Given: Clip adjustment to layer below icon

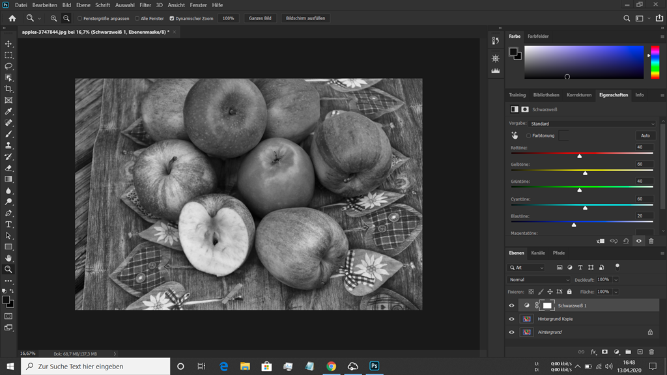Looking at the screenshot, I should click(601, 241).
